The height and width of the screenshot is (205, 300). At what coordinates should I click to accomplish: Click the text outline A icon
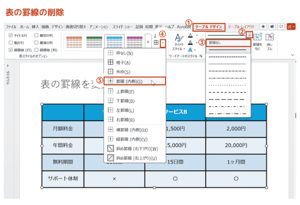coord(191,43)
